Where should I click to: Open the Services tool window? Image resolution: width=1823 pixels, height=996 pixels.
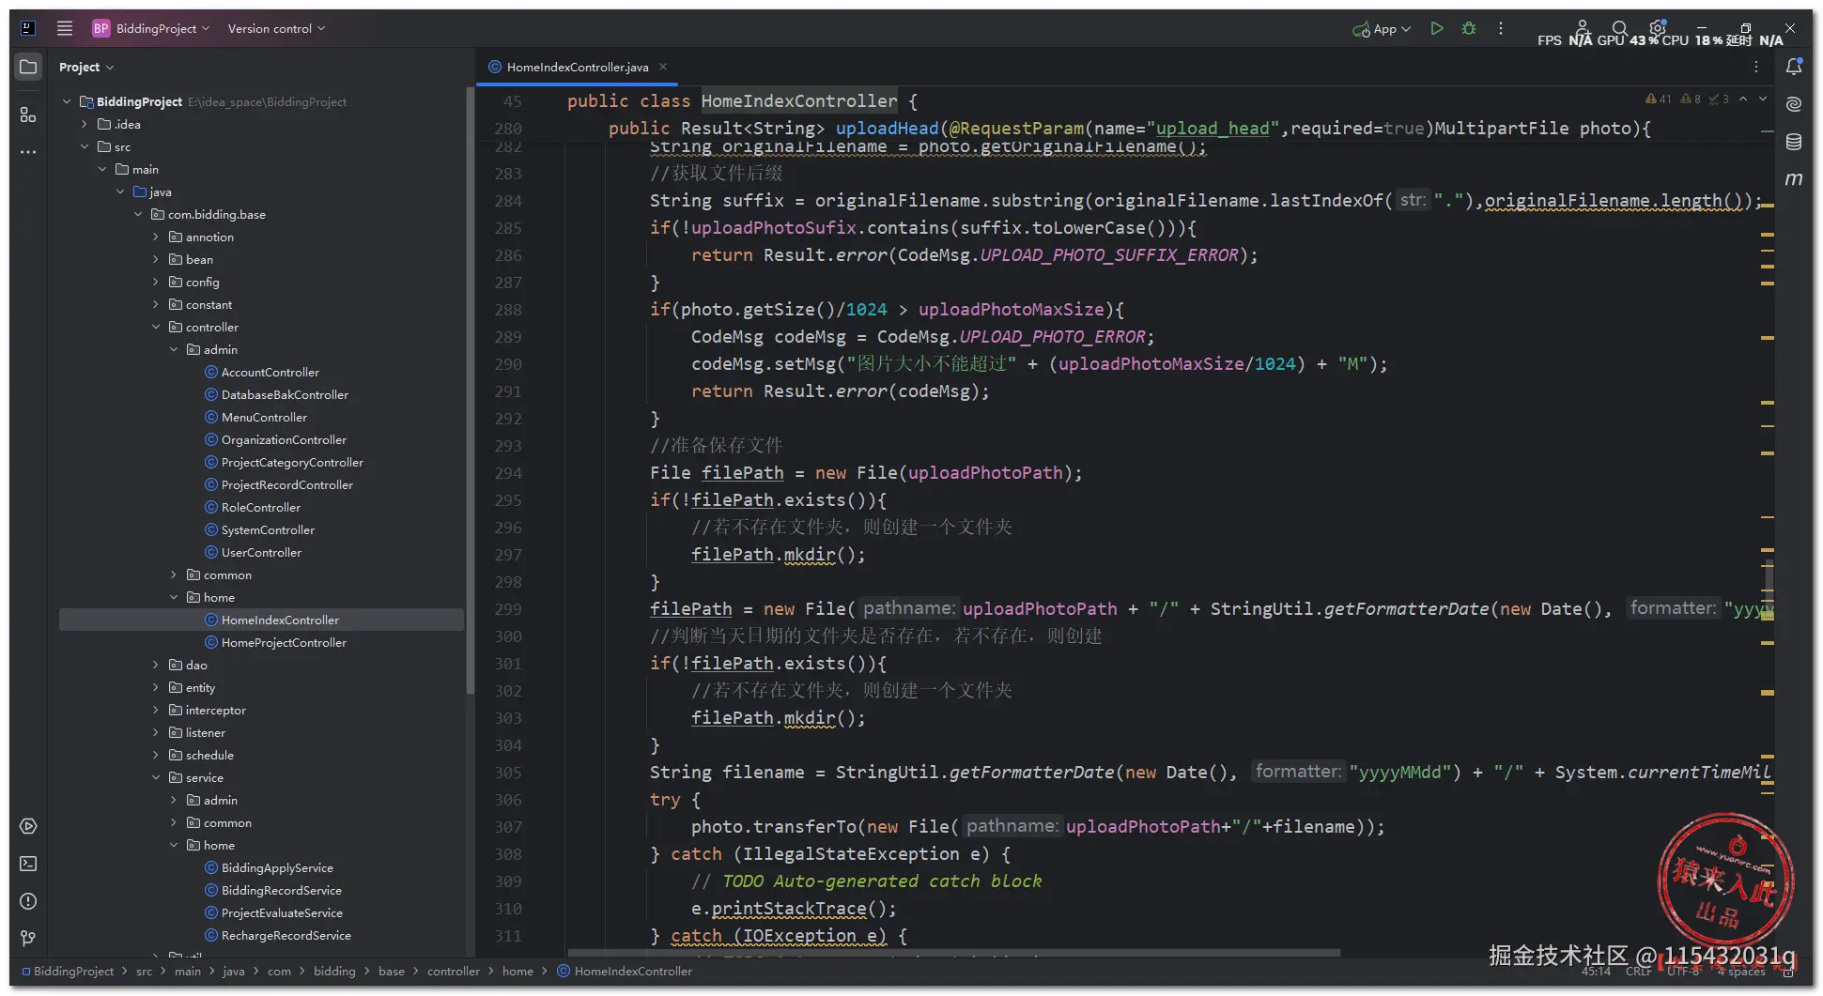(28, 827)
